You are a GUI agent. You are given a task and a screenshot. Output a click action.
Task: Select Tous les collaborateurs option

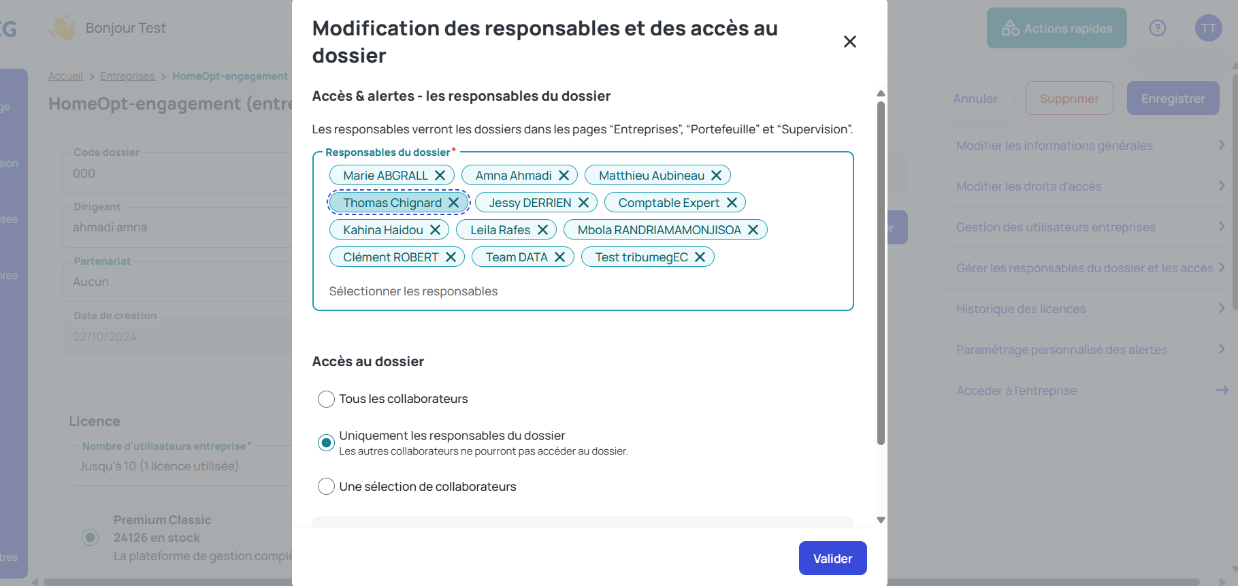point(326,399)
